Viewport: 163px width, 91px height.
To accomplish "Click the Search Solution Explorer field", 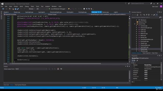I will 145,17.
